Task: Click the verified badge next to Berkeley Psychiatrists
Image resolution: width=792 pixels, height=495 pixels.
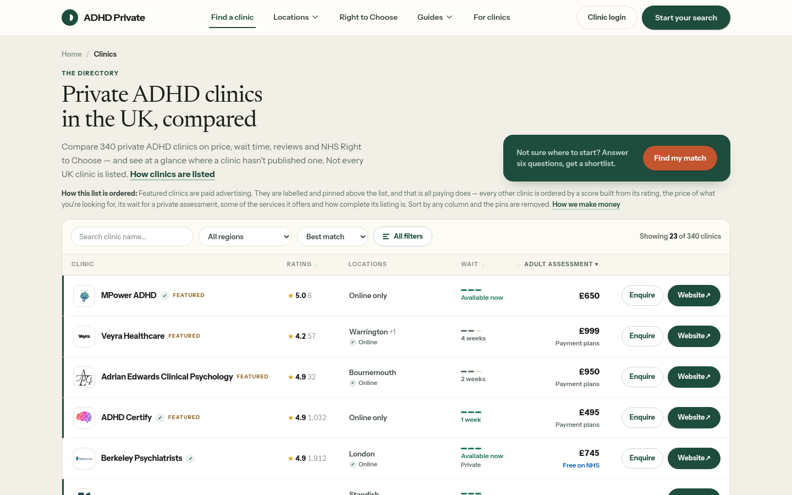Action: coord(190,459)
